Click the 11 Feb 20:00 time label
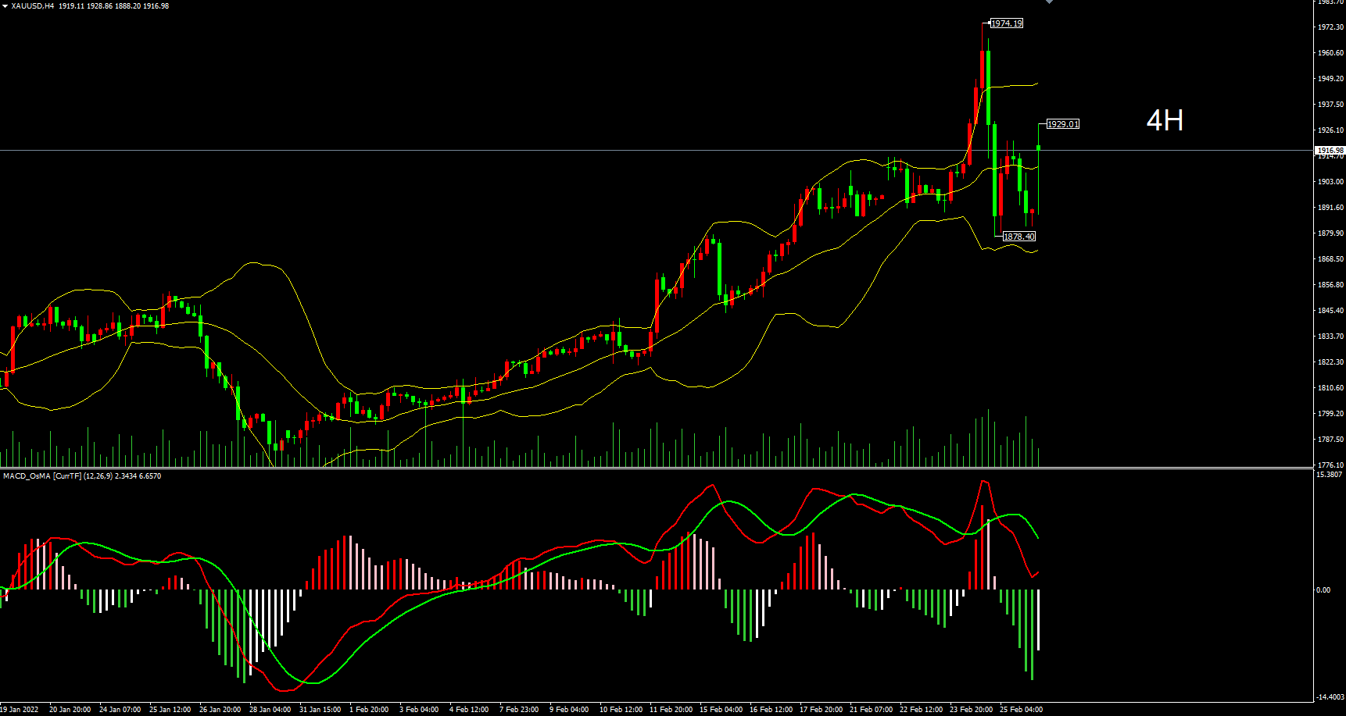Image resolution: width=1346 pixels, height=716 pixels. 671,710
